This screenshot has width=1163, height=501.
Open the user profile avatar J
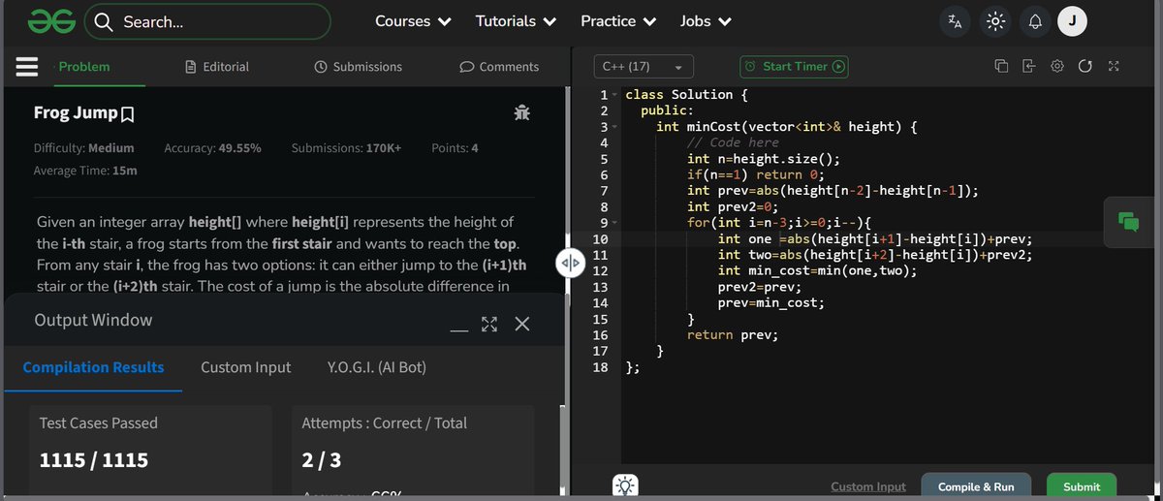[1072, 21]
